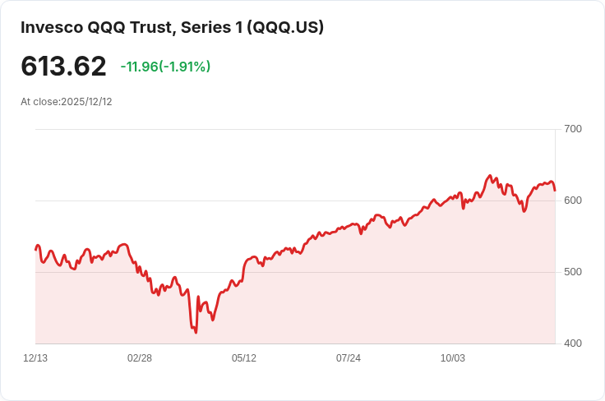Click the 10/03 date axis label
The height and width of the screenshot is (401, 605).
click(x=453, y=358)
